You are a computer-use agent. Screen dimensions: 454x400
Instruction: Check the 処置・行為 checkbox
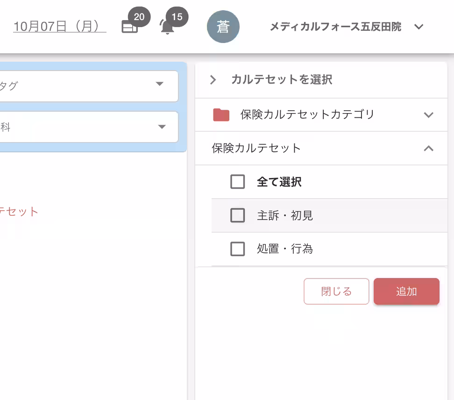237,249
